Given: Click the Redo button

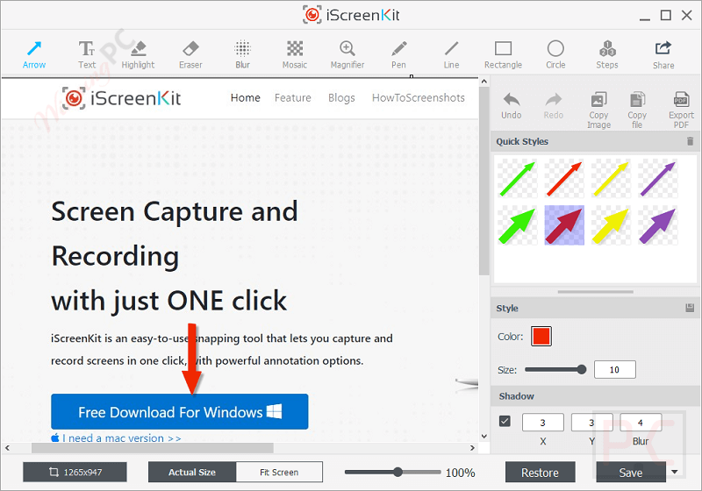Looking at the screenshot, I should click(554, 106).
